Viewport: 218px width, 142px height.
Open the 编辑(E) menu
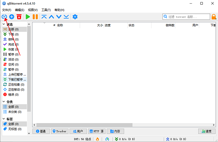(x=20, y=10)
